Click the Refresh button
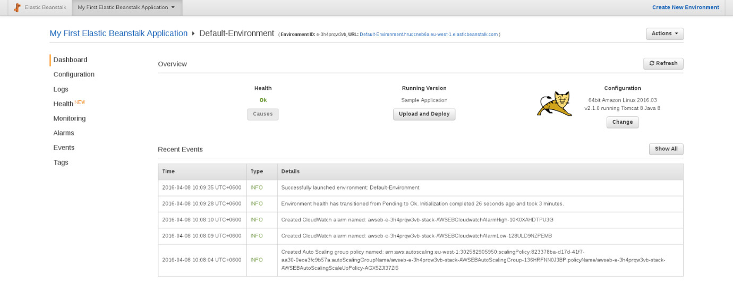The image size is (733, 282). pos(663,64)
